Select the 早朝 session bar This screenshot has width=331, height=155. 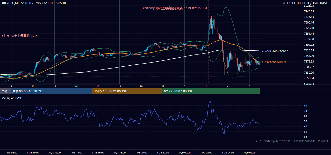point(5,91)
